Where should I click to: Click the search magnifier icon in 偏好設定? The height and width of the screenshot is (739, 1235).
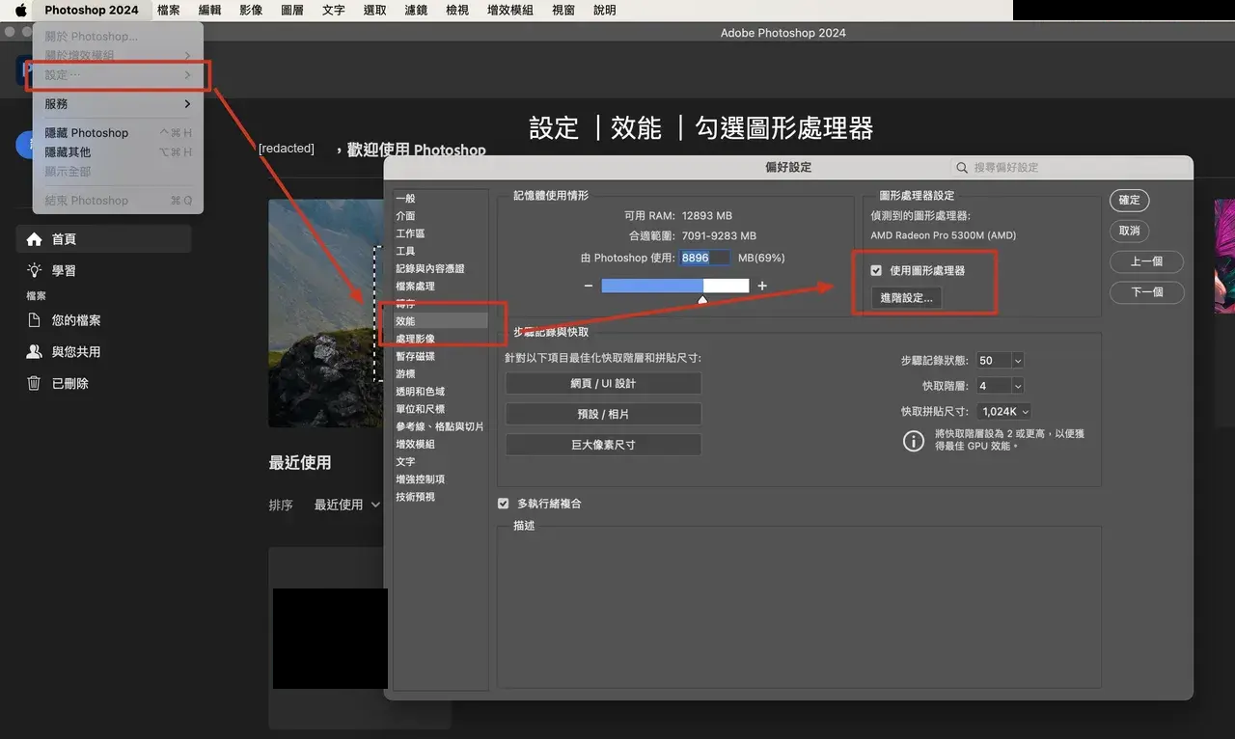tap(962, 167)
